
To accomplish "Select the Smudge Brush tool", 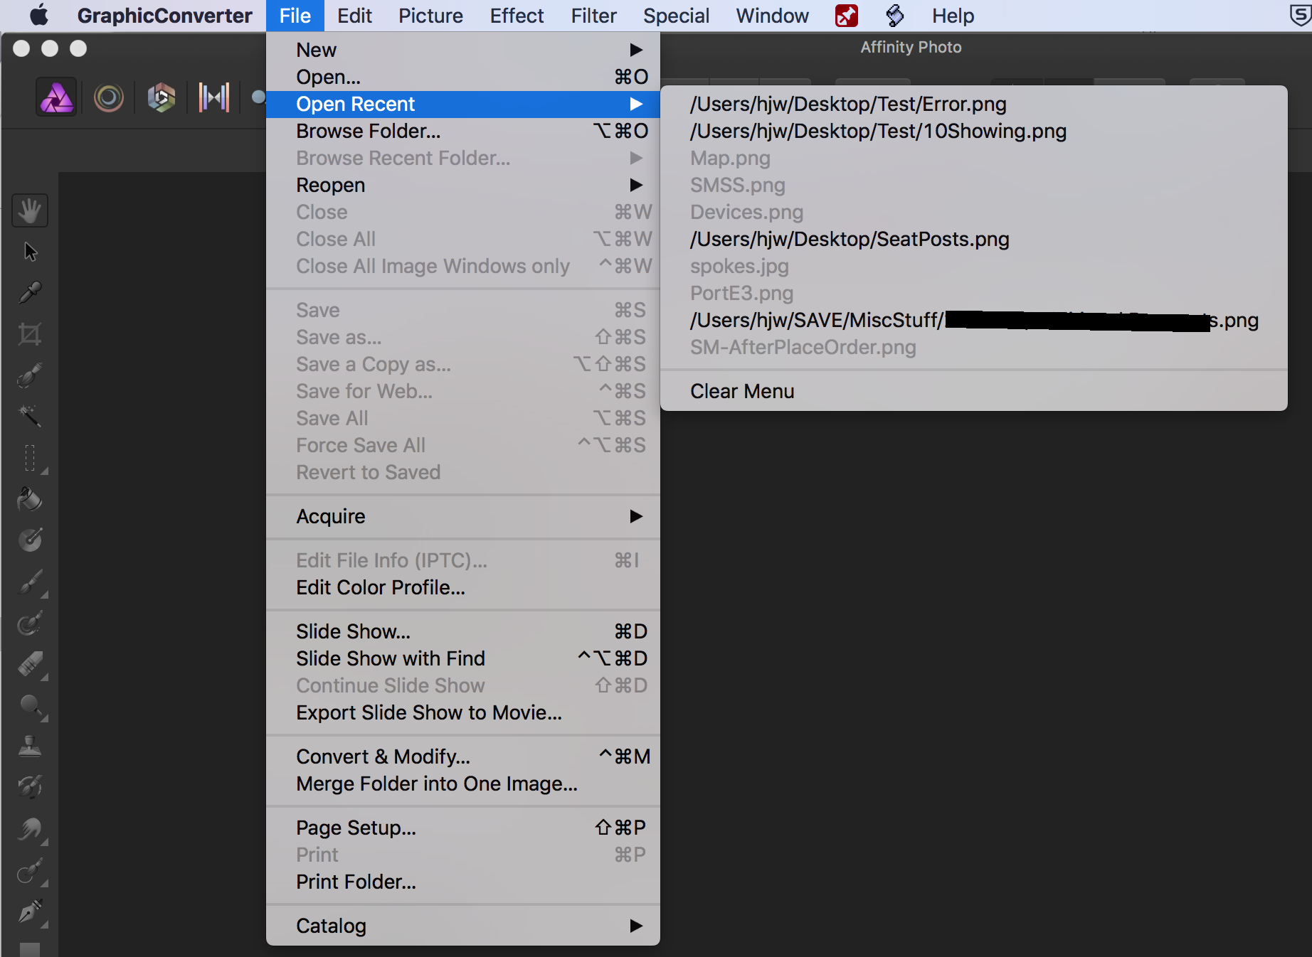I will click(30, 829).
